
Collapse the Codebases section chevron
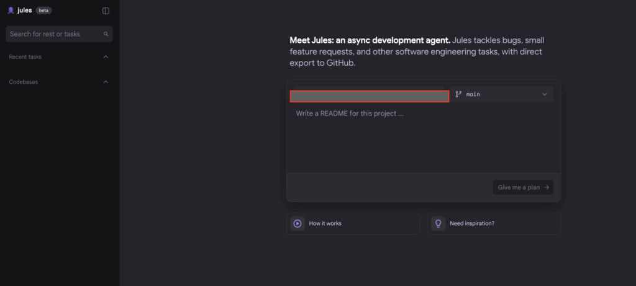coord(106,82)
